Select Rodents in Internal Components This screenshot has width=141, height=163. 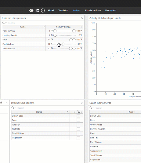(x=40, y=129)
